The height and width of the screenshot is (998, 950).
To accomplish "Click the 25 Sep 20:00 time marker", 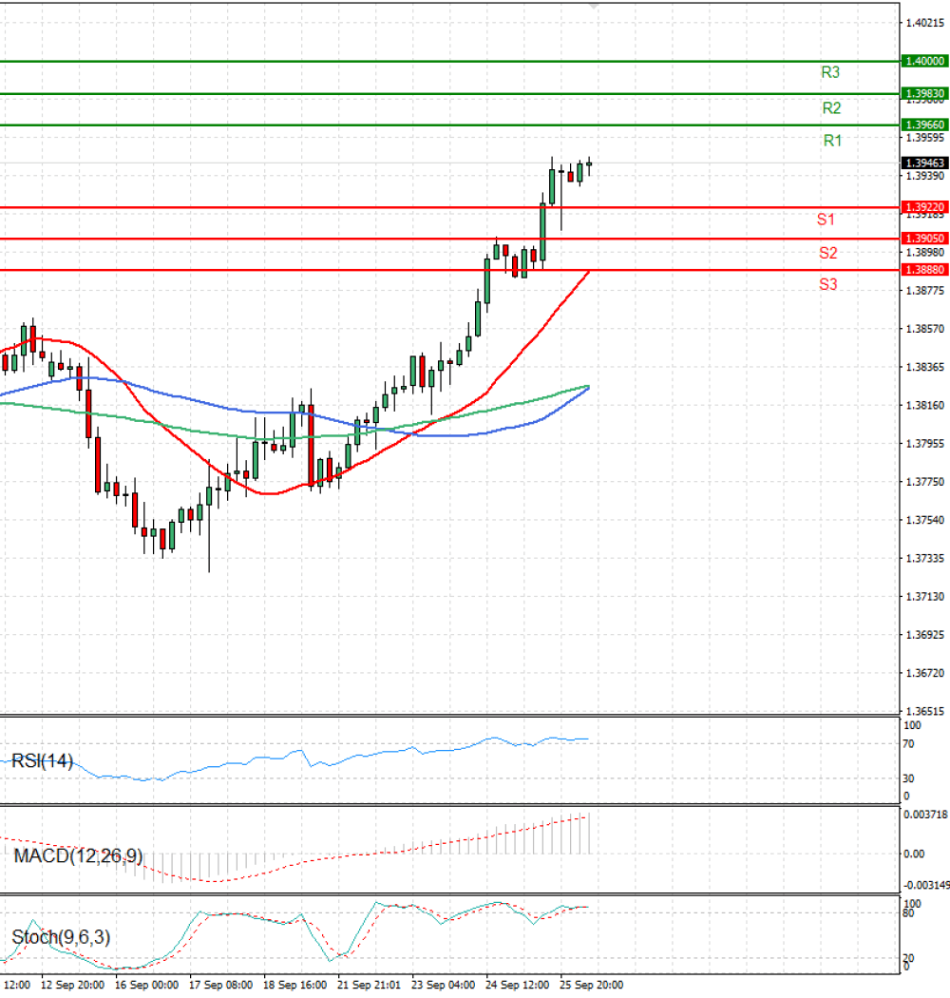I will (x=591, y=986).
